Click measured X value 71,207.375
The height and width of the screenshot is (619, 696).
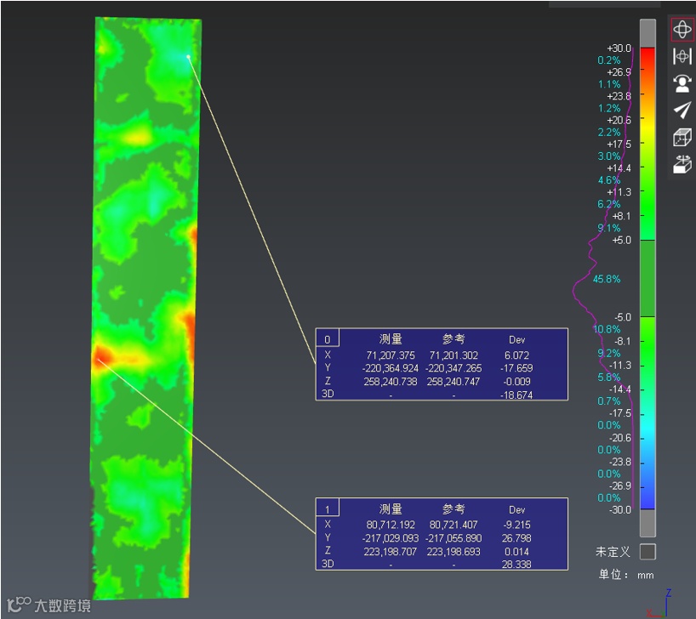(x=391, y=355)
